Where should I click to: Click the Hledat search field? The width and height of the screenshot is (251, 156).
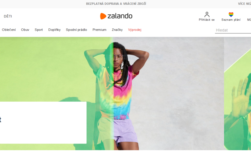pyautogui.click(x=233, y=30)
